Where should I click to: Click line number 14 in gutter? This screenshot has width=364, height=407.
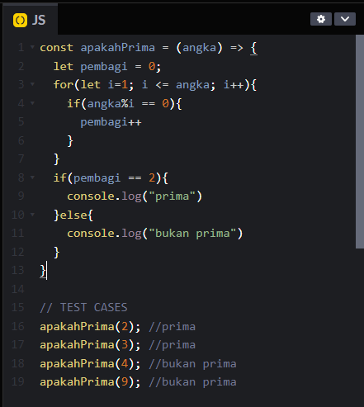coord(18,289)
